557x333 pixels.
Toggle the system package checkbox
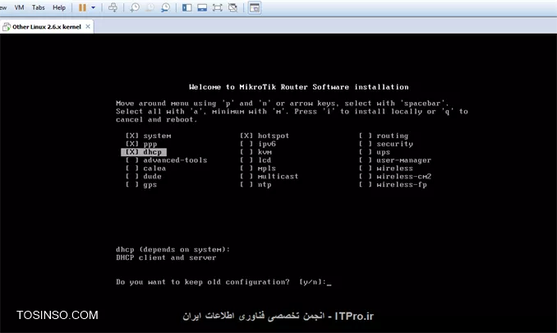pos(131,136)
